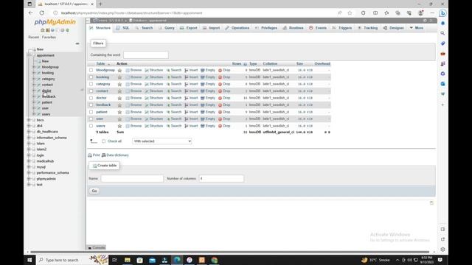Screen dimensions: 472x265
Task: Switch to the Export tab
Action: point(189,28)
